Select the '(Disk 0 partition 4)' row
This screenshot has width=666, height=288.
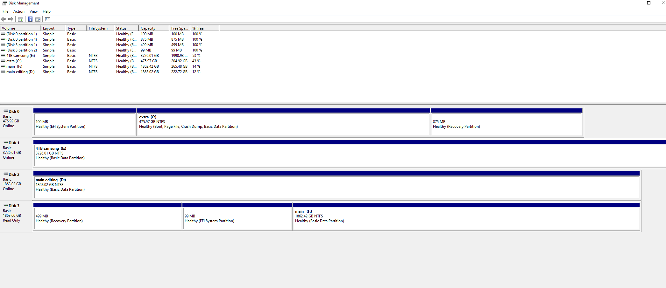[x=110, y=39]
